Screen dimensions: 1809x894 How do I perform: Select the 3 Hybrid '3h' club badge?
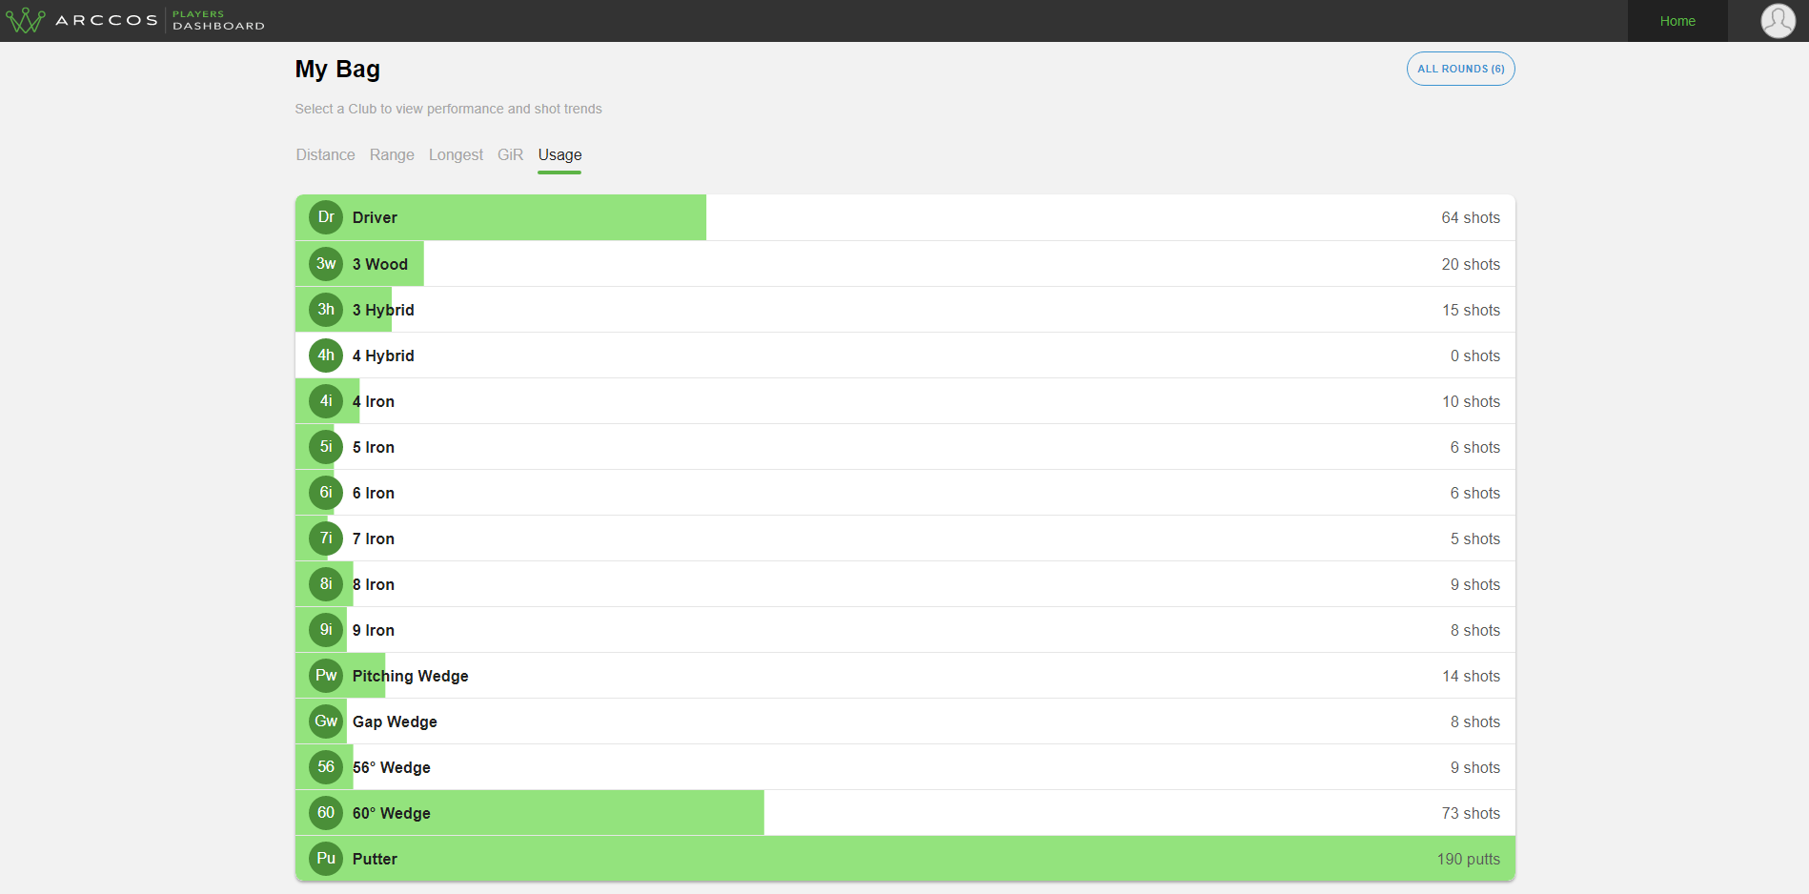(326, 310)
